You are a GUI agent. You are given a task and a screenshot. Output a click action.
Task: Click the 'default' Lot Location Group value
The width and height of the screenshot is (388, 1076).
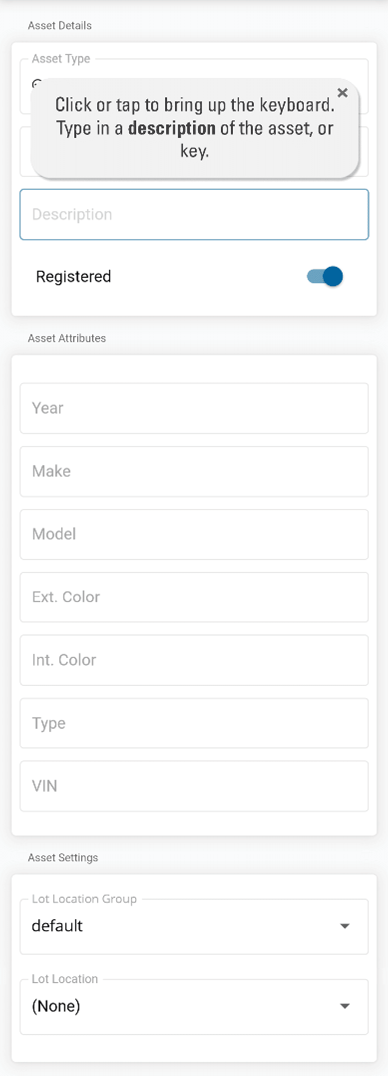(57, 926)
